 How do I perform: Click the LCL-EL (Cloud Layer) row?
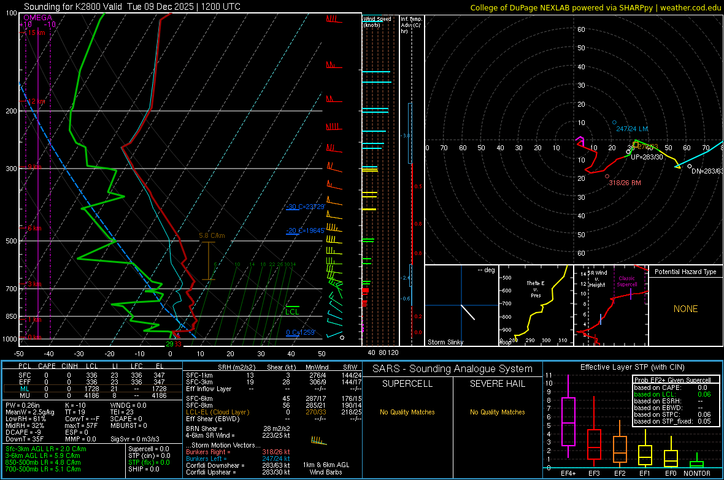[x=274, y=412]
